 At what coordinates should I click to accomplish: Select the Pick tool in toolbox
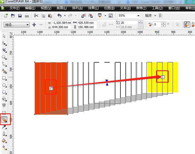4,36
